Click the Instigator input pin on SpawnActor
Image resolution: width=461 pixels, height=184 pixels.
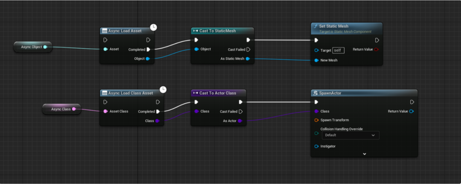[317, 146]
